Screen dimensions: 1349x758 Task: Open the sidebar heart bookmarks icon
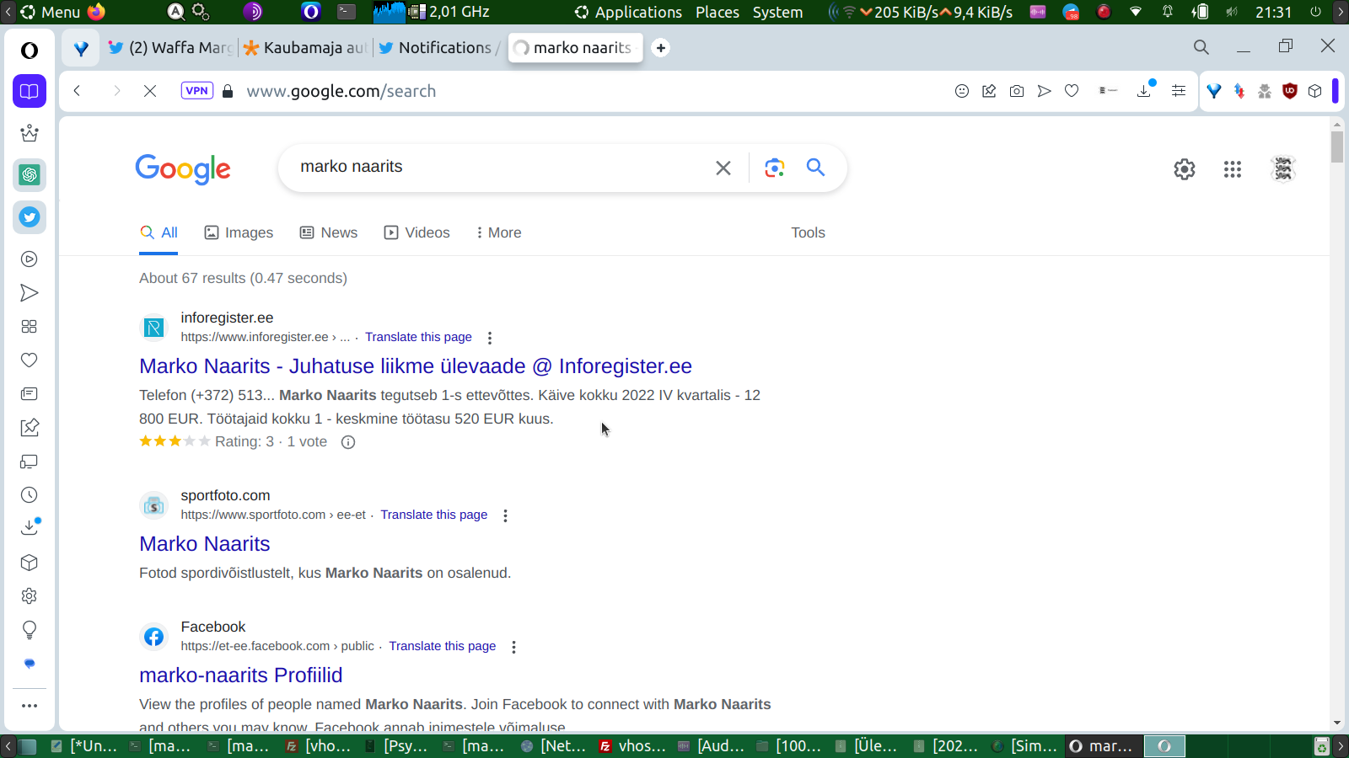pyautogui.click(x=30, y=360)
